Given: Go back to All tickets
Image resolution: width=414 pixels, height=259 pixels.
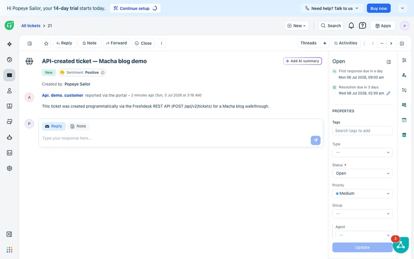Looking at the screenshot, I should (31, 26).
